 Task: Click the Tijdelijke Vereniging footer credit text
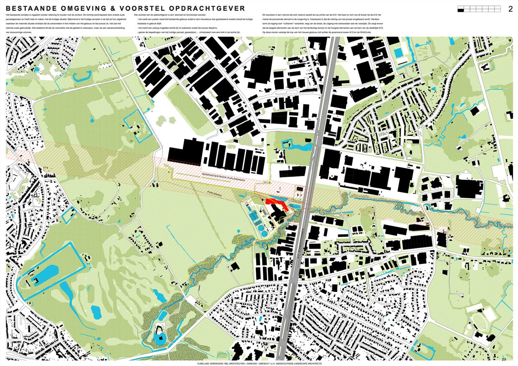259,364
